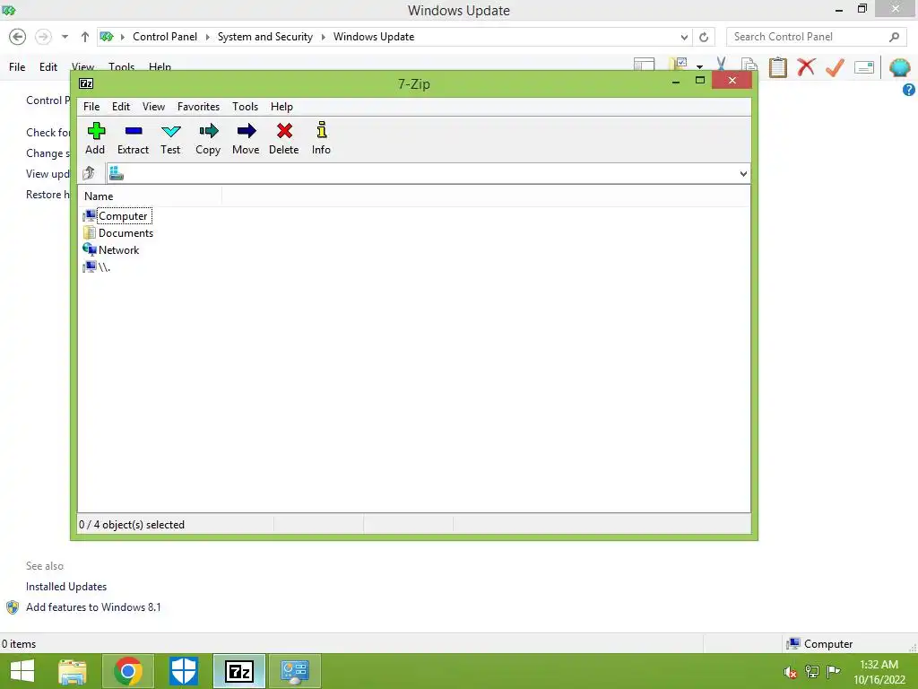Click the Up arrow in Windows Update window
The width and height of the screenshot is (918, 689).
(x=85, y=37)
